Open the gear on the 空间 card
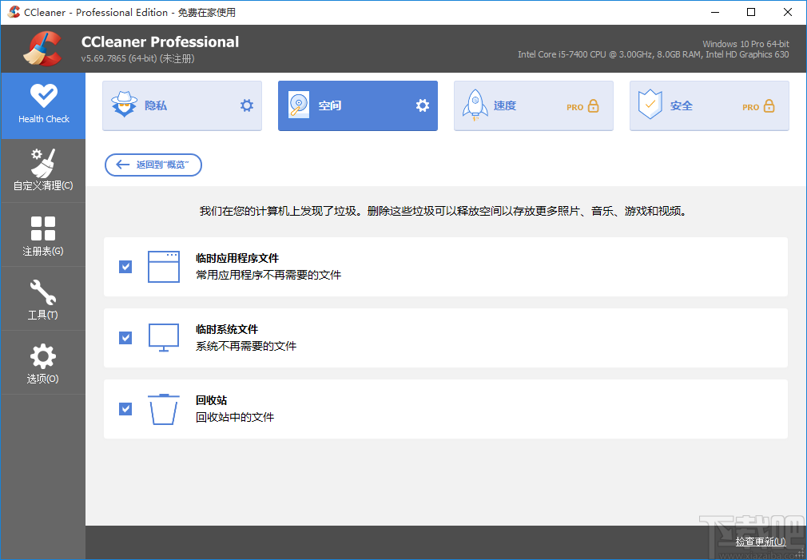Image resolution: width=807 pixels, height=560 pixels. tap(422, 105)
